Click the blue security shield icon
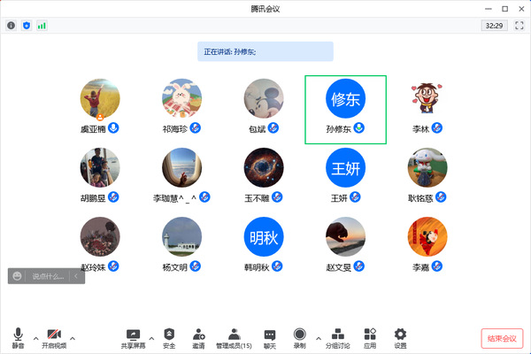Image resolution: width=531 pixels, height=354 pixels. click(26, 26)
